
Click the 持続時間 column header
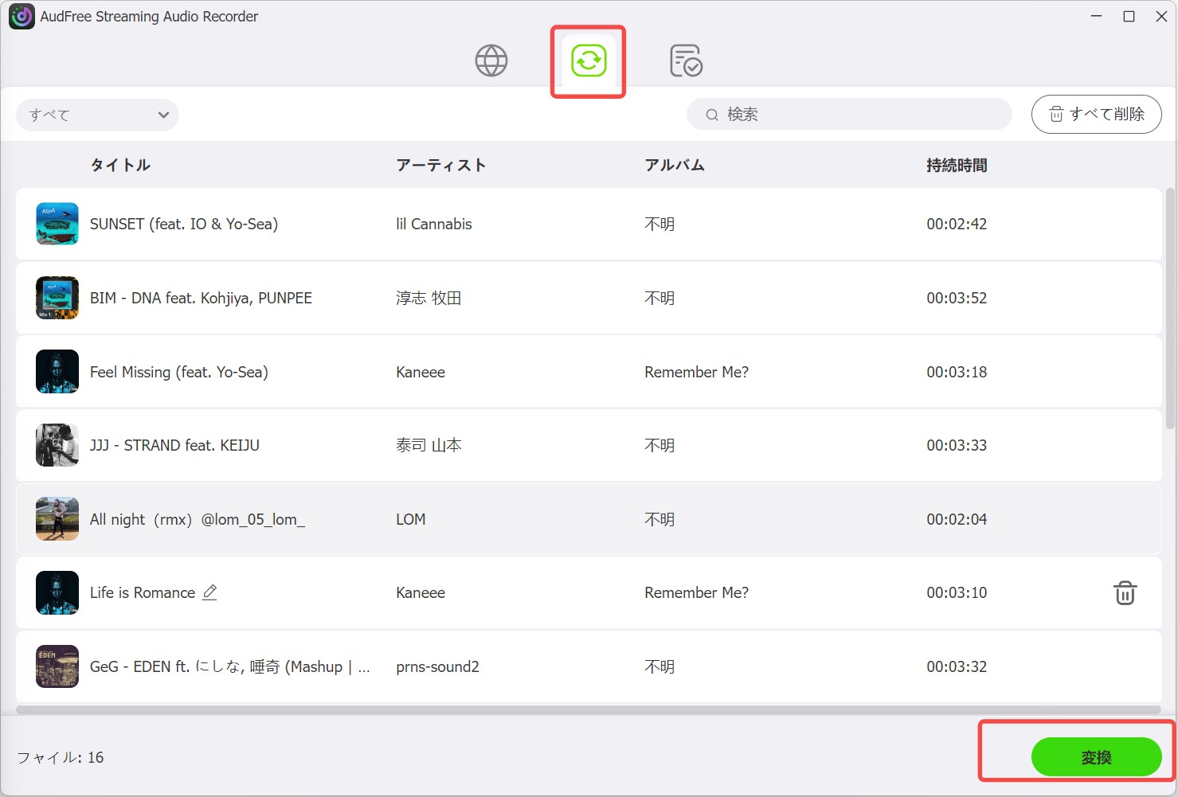click(x=957, y=165)
